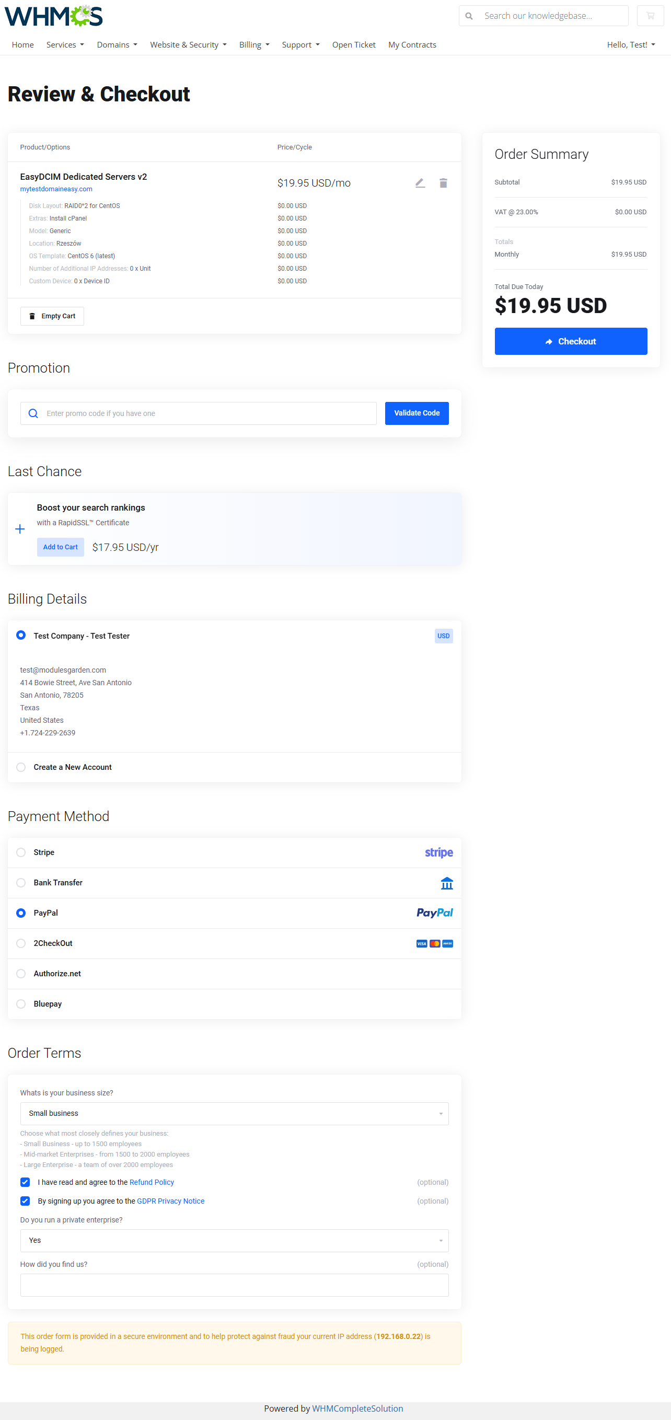
Task: Choose Stripe as payment method
Action: point(21,853)
